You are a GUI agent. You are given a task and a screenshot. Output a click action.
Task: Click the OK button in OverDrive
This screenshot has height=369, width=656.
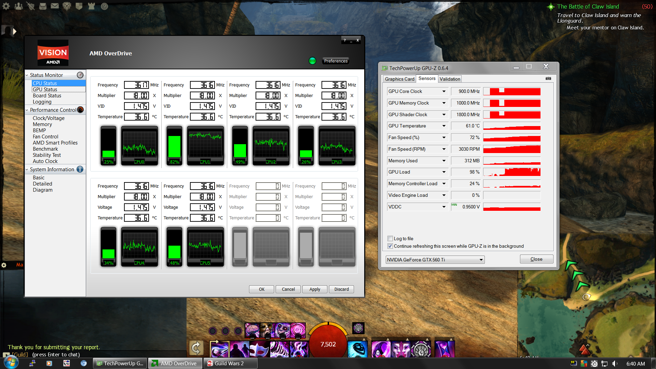click(x=262, y=289)
